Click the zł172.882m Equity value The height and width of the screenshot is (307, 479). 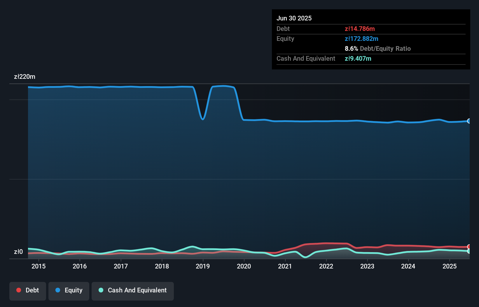(x=361, y=39)
